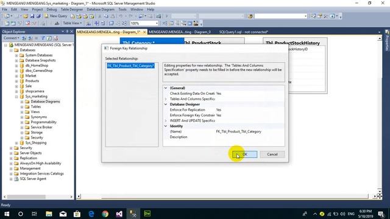Click OK in Foreign Key Relationship dialog
Viewport: 390px width, 219px height.
245,155
